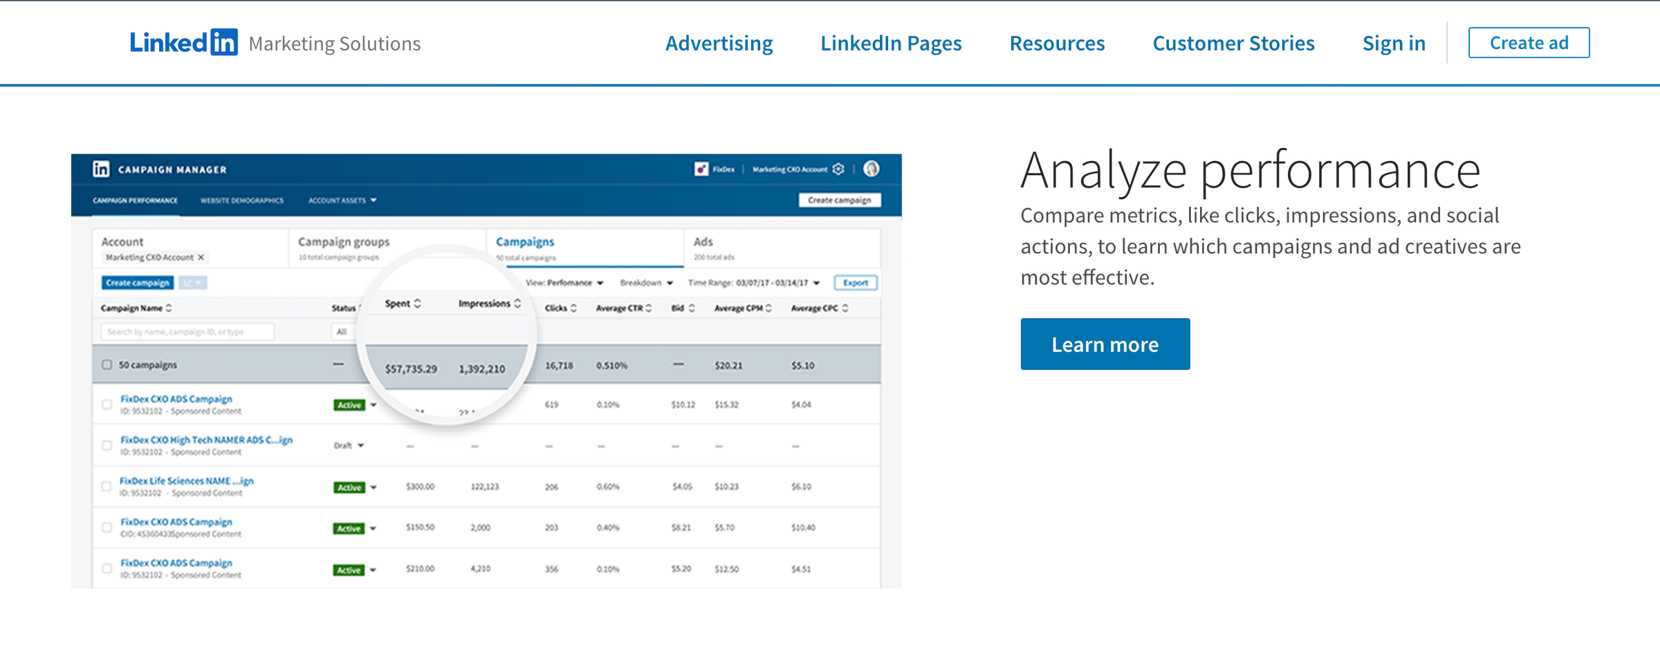Select the Campaign groups tab
This screenshot has width=1660, height=648.
pyautogui.click(x=387, y=248)
